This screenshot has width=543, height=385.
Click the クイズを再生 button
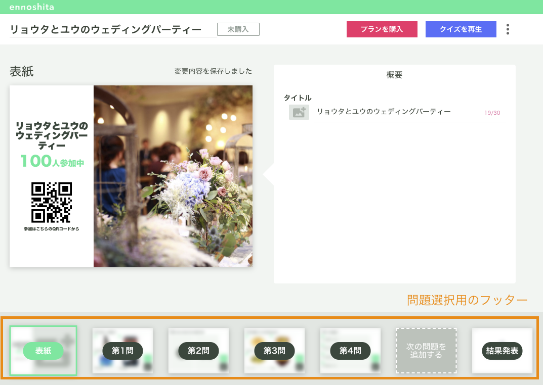[x=461, y=29]
